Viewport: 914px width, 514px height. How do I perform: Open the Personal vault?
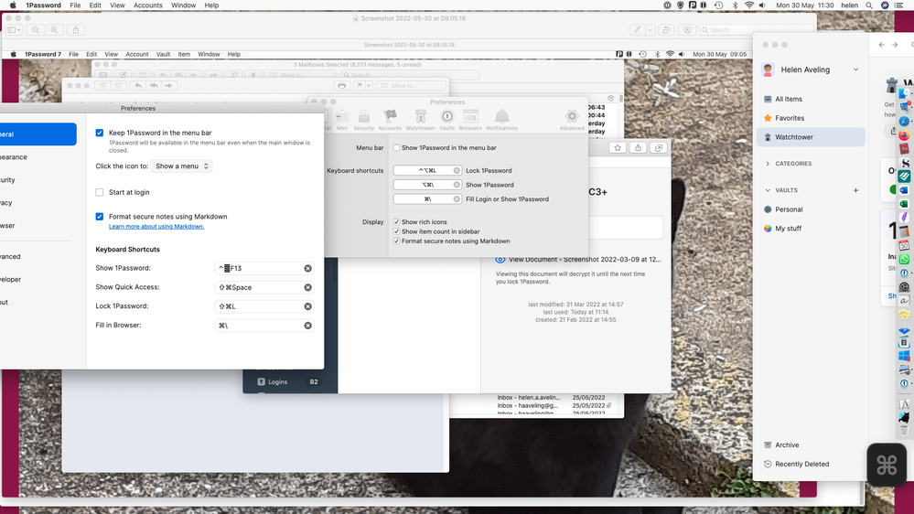point(788,209)
